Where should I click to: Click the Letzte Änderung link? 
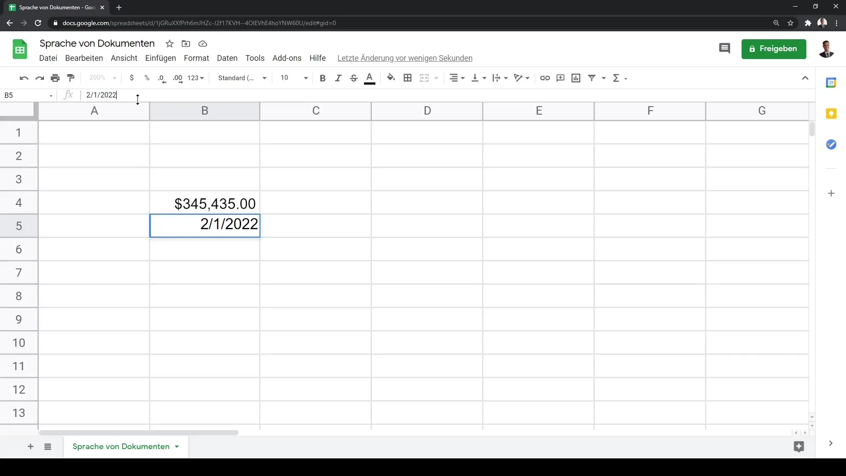click(x=405, y=58)
